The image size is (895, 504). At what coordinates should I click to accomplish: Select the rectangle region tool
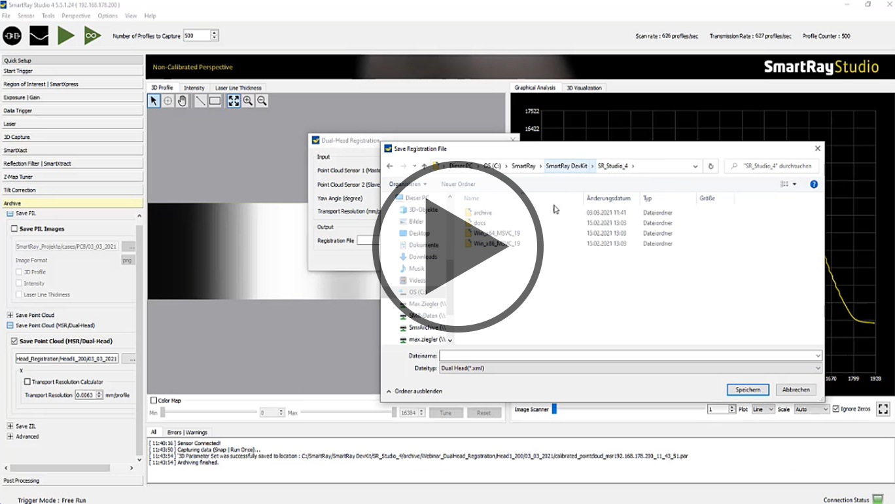215,101
